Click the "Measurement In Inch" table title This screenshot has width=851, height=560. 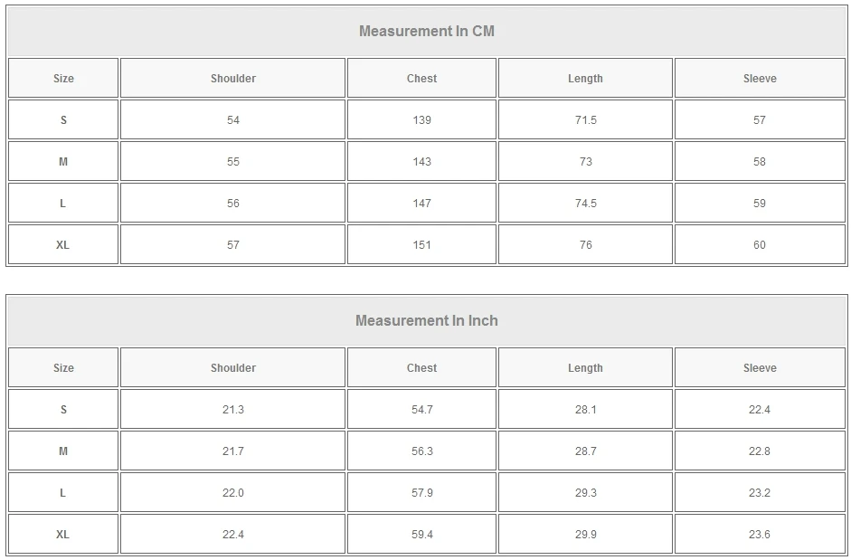click(x=426, y=321)
